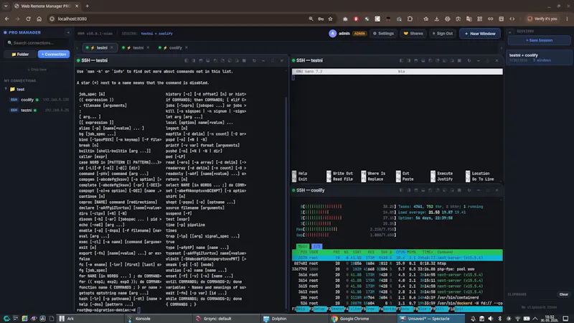
Task: Collapse the test folder in connections
Action: click(x=6, y=89)
